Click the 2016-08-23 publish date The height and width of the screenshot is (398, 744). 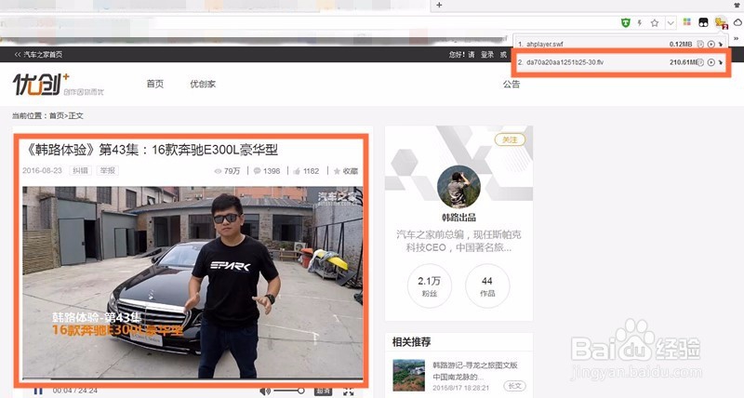click(42, 171)
